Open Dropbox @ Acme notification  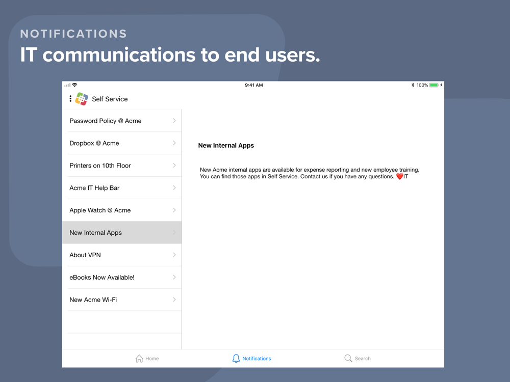point(122,143)
